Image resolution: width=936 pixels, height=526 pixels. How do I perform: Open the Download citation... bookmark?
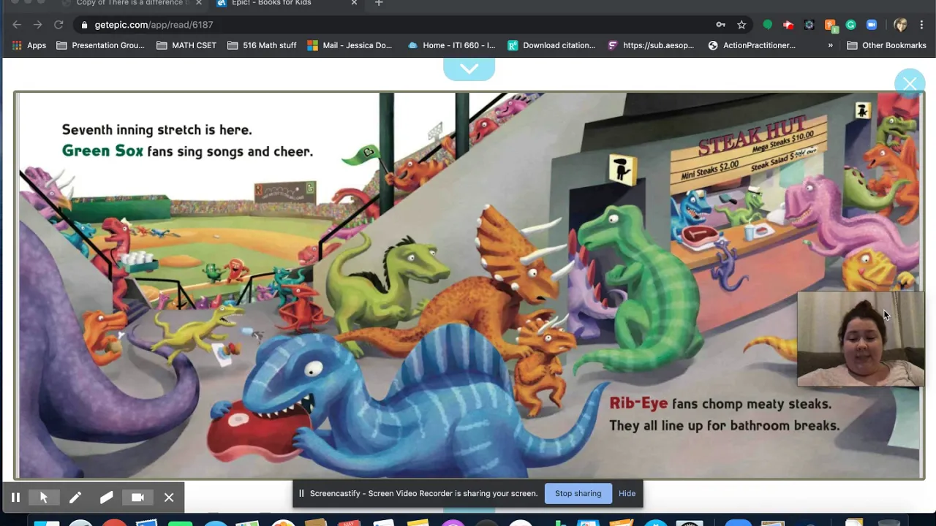point(551,45)
